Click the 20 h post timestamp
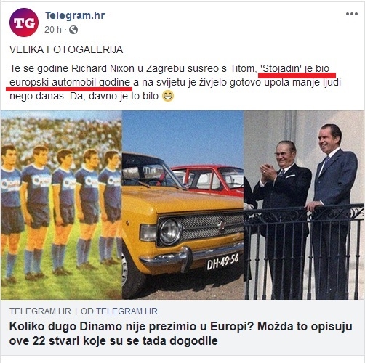The image size is (365, 363). click(53, 30)
